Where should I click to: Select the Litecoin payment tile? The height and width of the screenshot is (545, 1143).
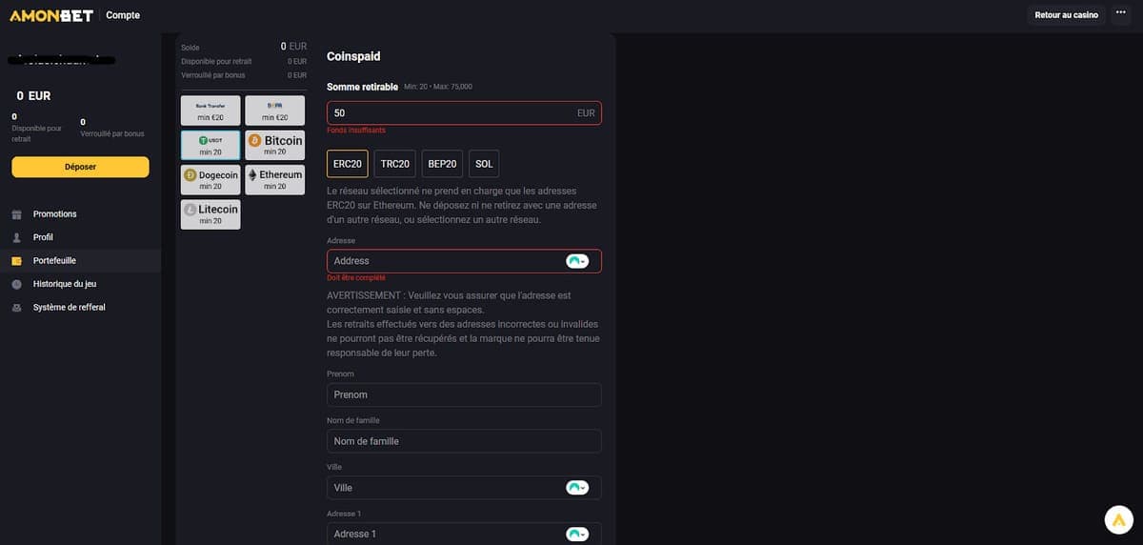tap(211, 213)
